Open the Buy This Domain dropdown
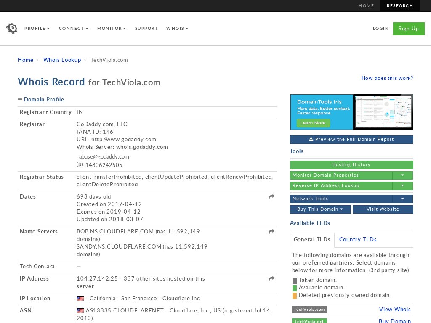Image resolution: width=431 pixels, height=323 pixels. pyautogui.click(x=320, y=209)
